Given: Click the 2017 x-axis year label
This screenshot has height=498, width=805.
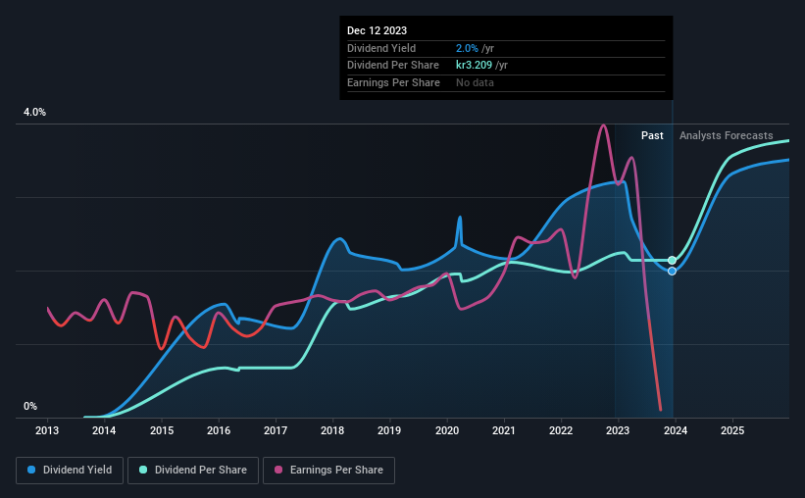Looking at the screenshot, I should coord(276,430).
